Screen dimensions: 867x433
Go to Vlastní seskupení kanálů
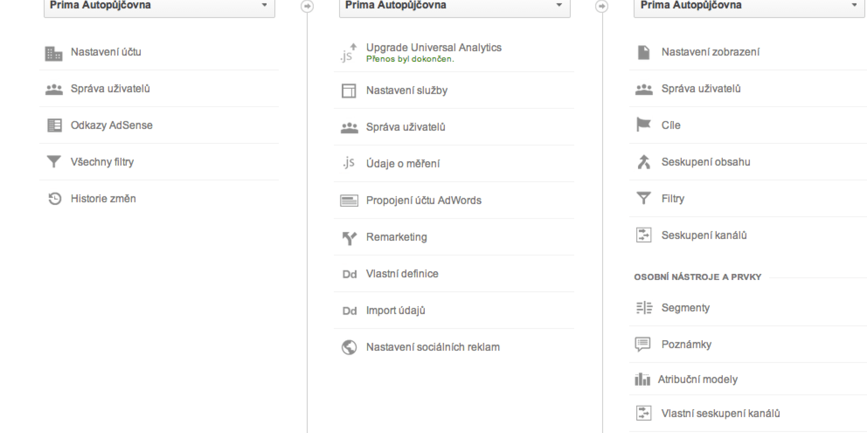[x=720, y=413]
